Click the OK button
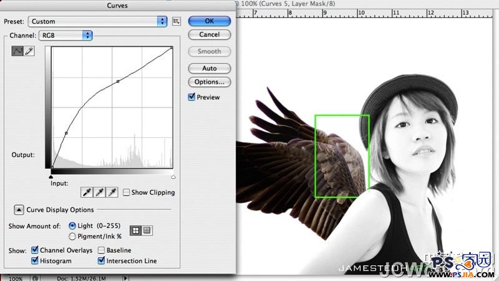Screen dimensions: 499x281 [210, 21]
